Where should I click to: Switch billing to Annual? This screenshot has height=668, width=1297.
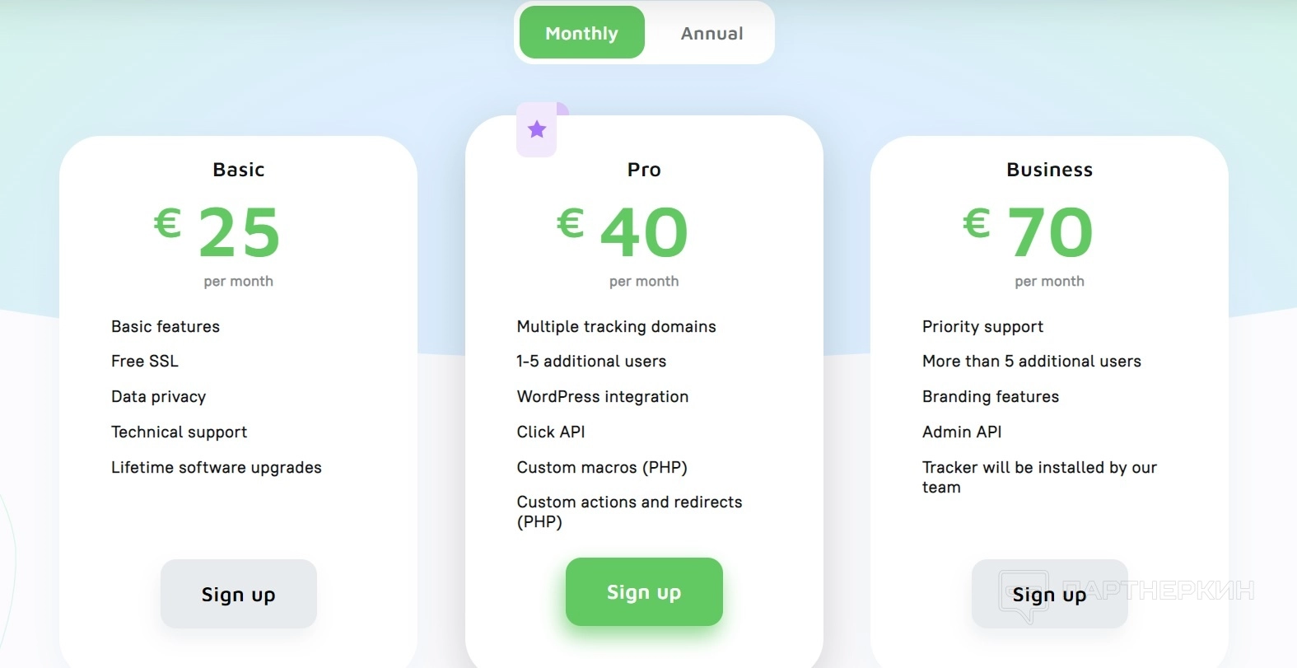(711, 34)
